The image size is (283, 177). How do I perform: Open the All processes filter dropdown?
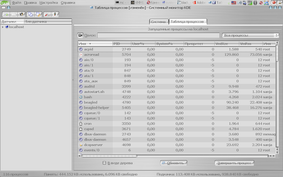pos(250,35)
